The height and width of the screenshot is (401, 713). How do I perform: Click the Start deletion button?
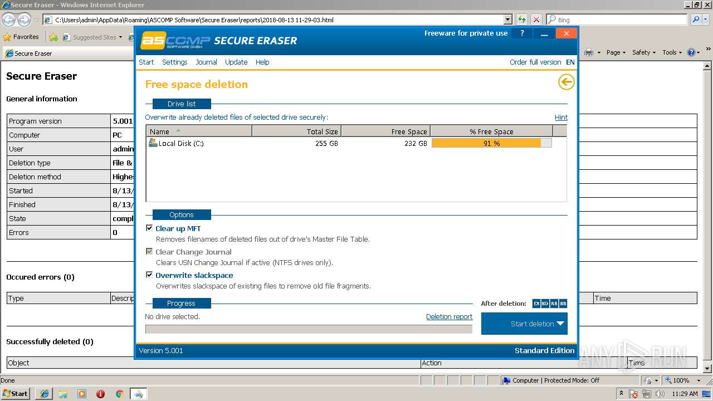tap(524, 324)
